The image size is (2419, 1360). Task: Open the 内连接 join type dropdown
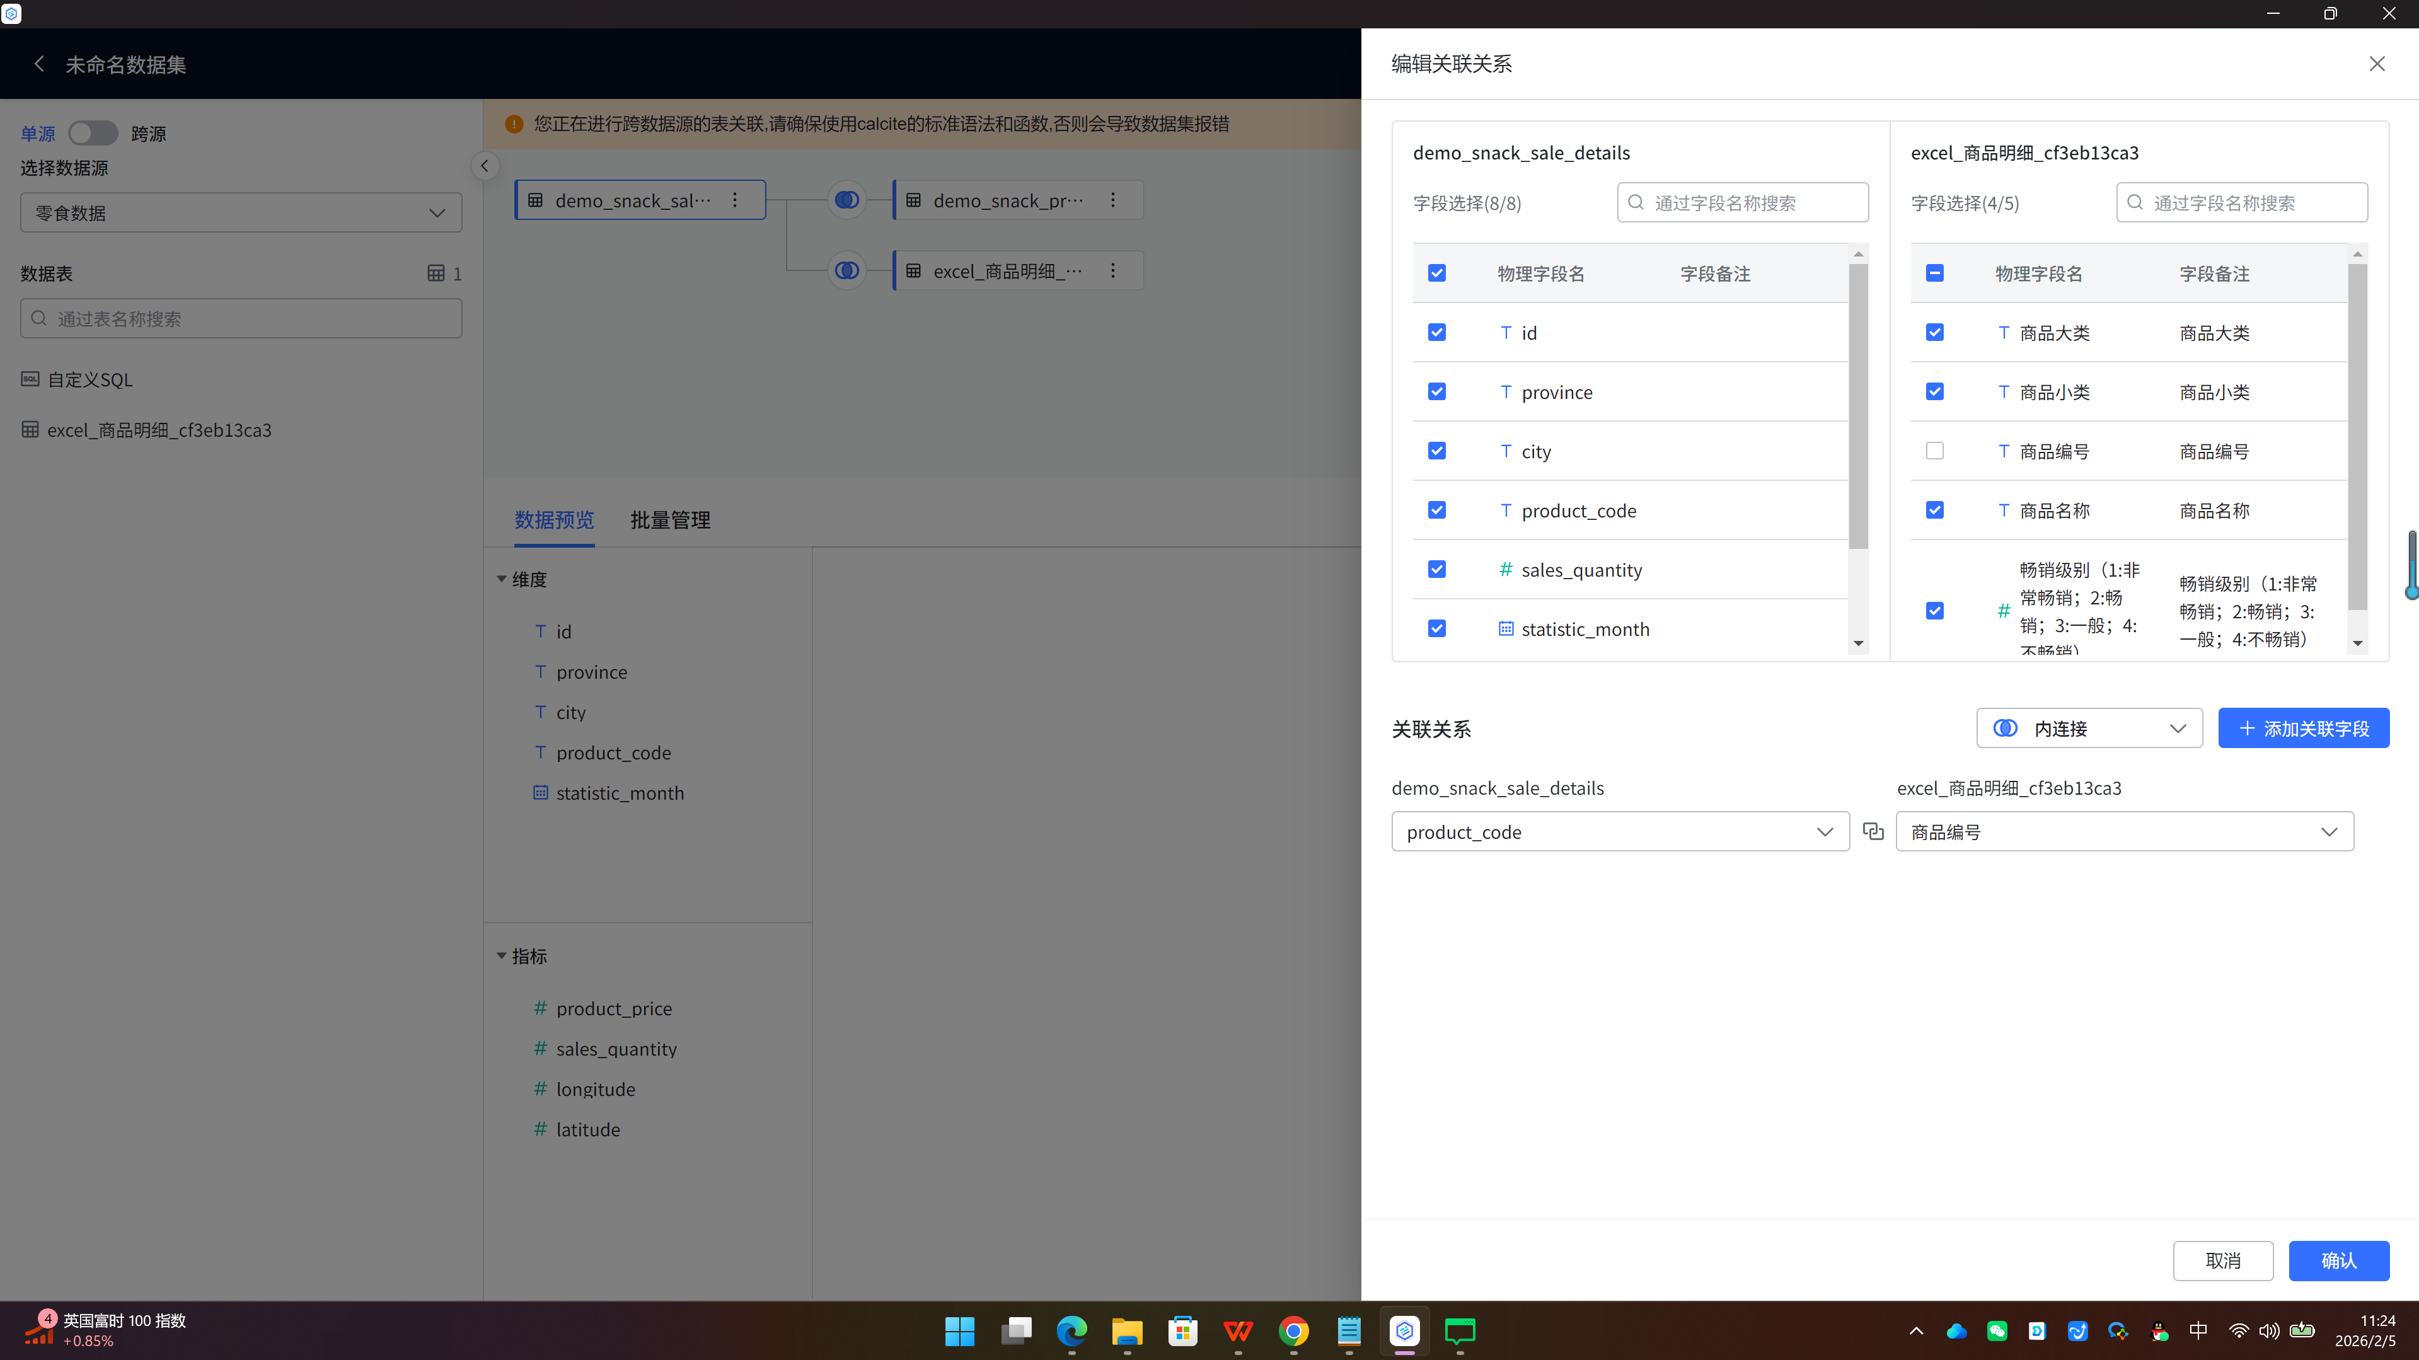click(x=2089, y=728)
